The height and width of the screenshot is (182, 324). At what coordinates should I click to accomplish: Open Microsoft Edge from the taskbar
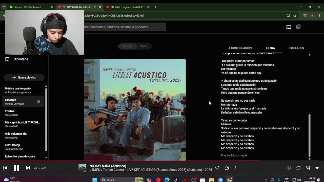click(x=167, y=180)
